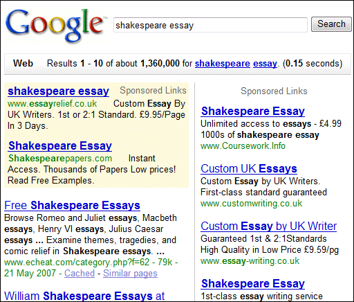Open the 'Custom UK Essays' sponsored link
Viewport: 354px width, 302px height.
(x=249, y=169)
